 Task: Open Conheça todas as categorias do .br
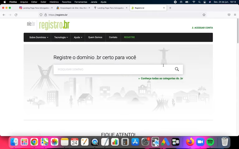click(x=161, y=79)
